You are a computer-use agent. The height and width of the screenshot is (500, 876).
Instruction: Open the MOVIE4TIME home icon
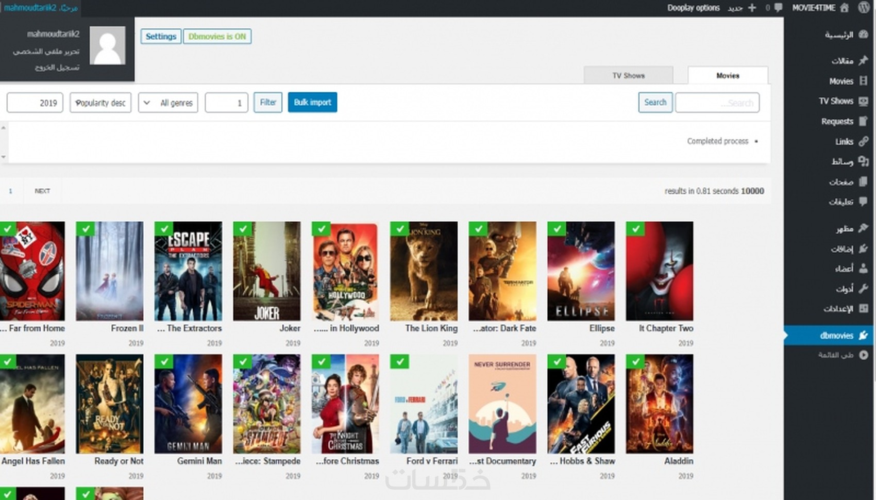pos(844,8)
